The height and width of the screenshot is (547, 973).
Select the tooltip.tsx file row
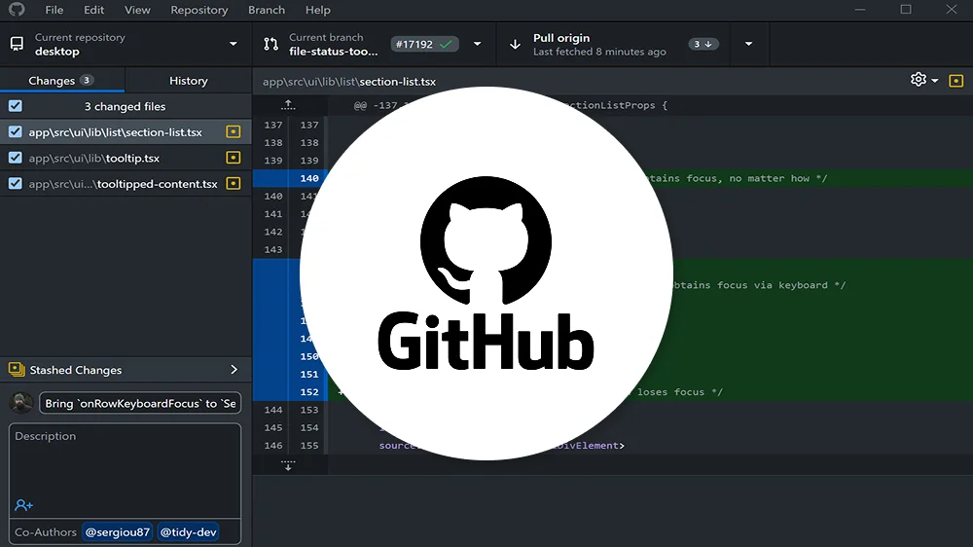click(126, 158)
